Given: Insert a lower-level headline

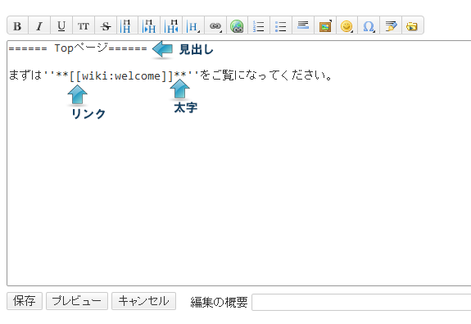Looking at the screenshot, I should click(x=149, y=26).
